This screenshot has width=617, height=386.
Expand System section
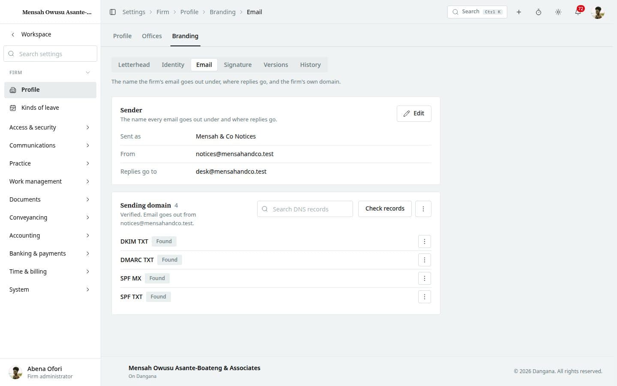[50, 289]
